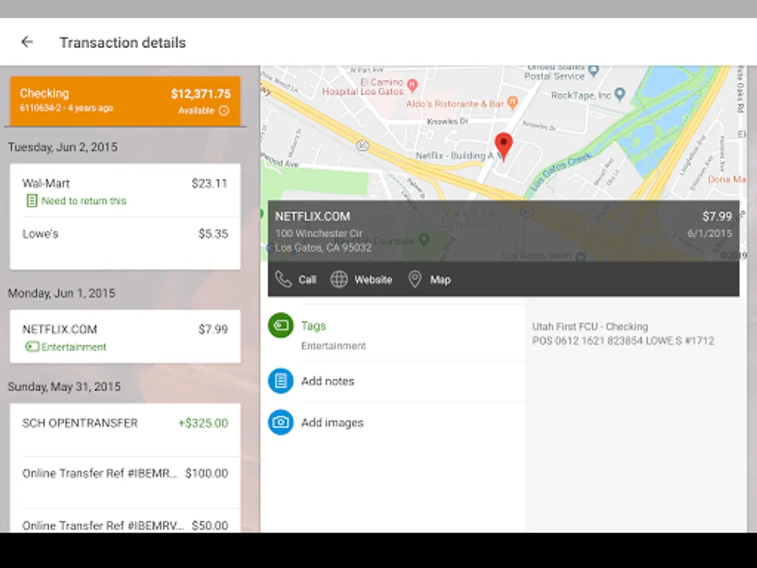Image resolution: width=757 pixels, height=568 pixels.
Task: Tap the Map pin icon
Action: 414,280
